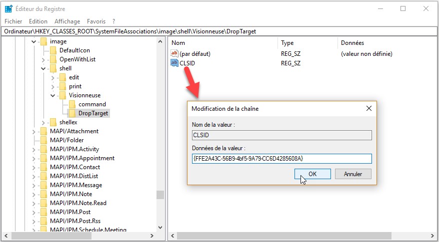Click the OpenWithList folder icon
Screen dimensions: 439x242
pyautogui.click(x=53, y=59)
